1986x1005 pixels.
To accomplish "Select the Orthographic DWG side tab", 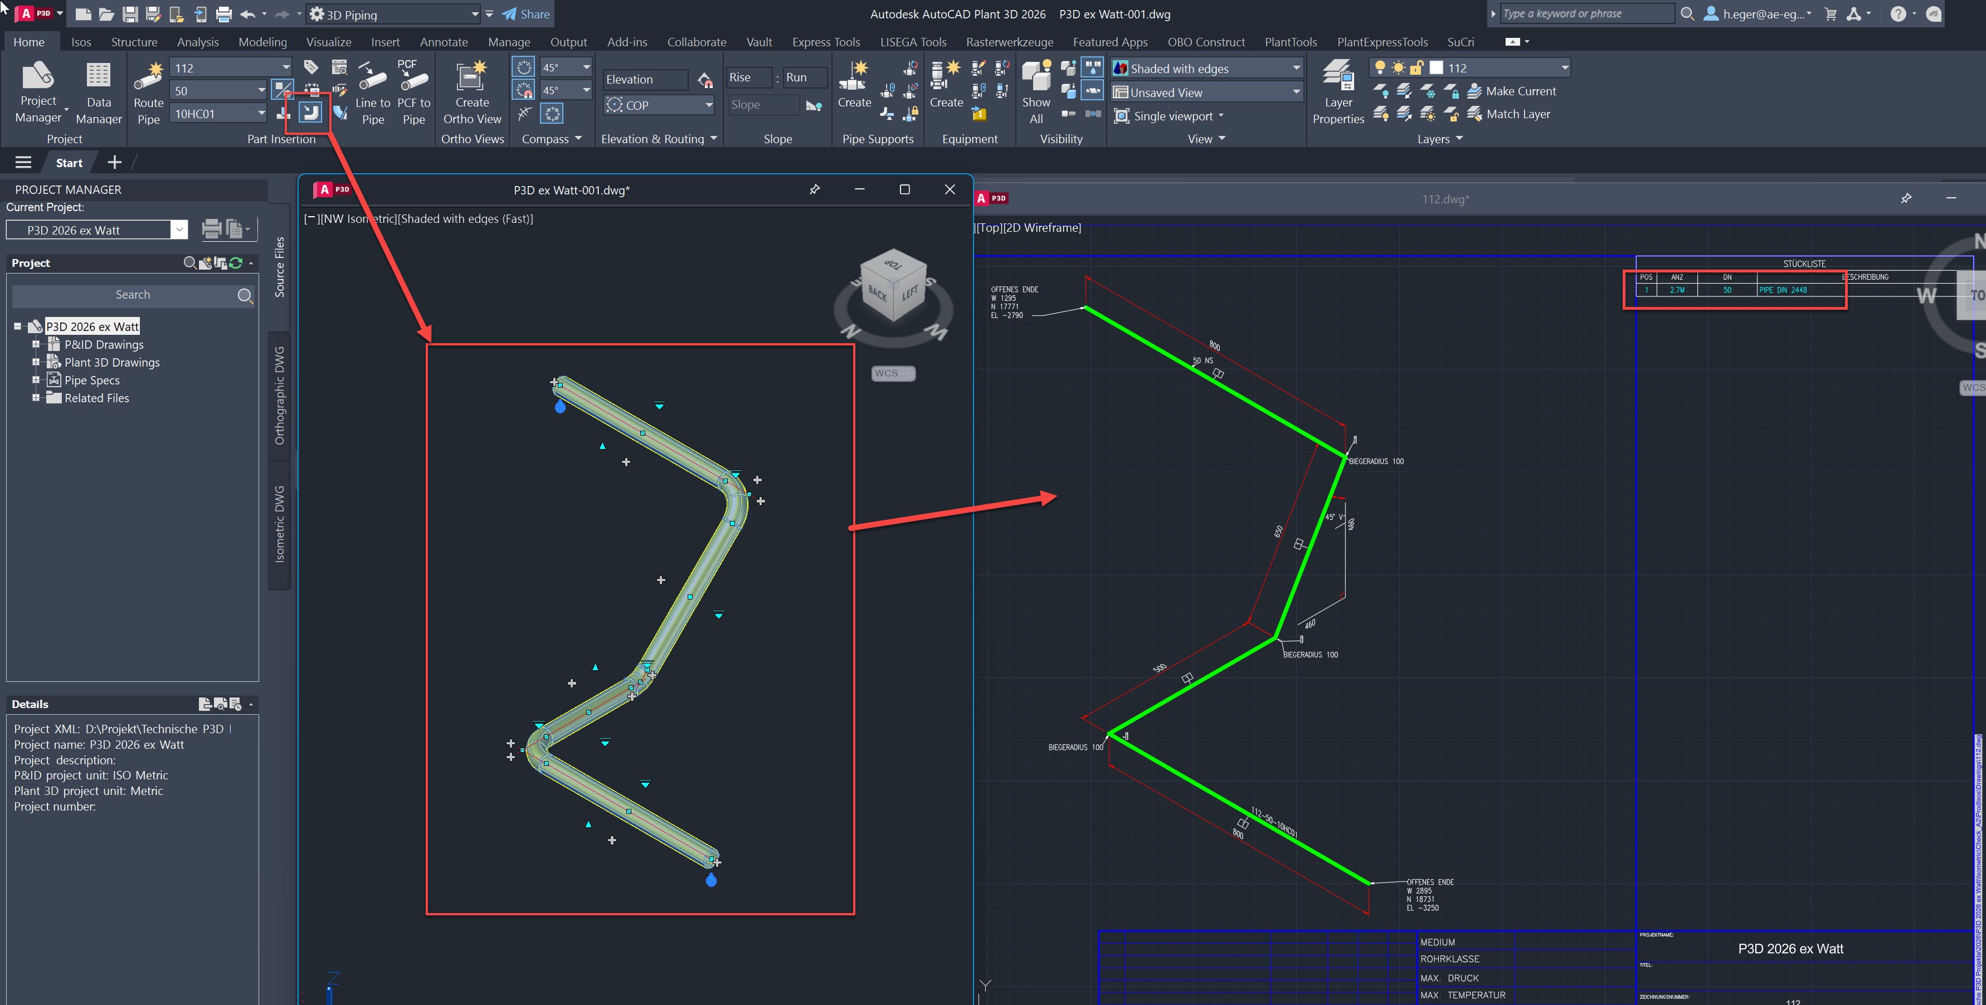I will tap(279, 396).
